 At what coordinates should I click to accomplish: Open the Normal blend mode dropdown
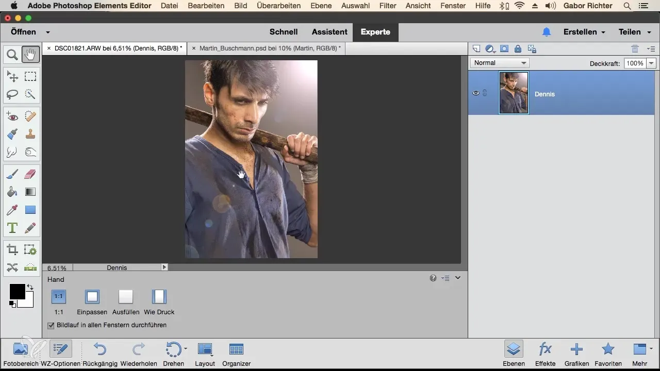pos(500,63)
